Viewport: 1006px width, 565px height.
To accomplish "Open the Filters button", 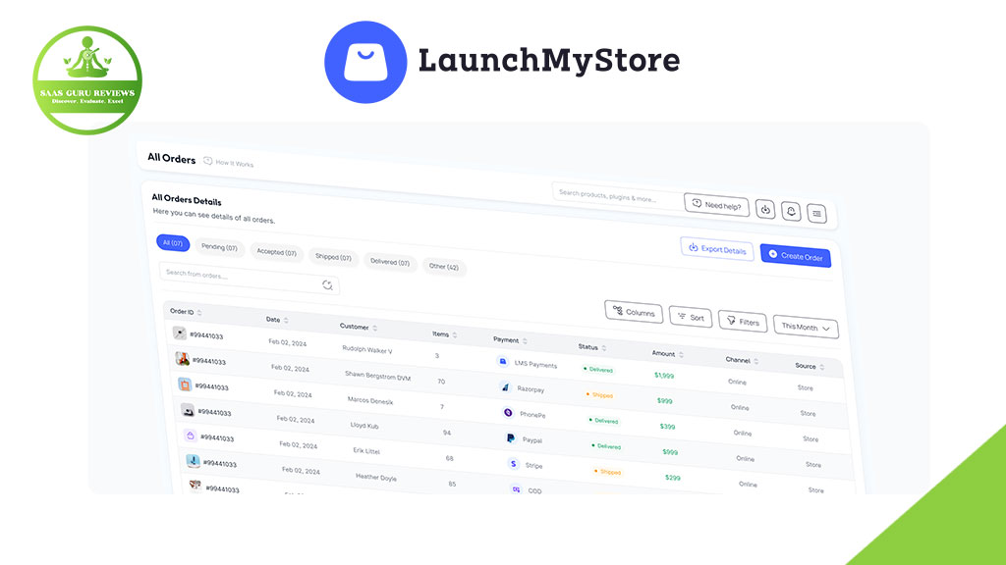I will (x=743, y=322).
